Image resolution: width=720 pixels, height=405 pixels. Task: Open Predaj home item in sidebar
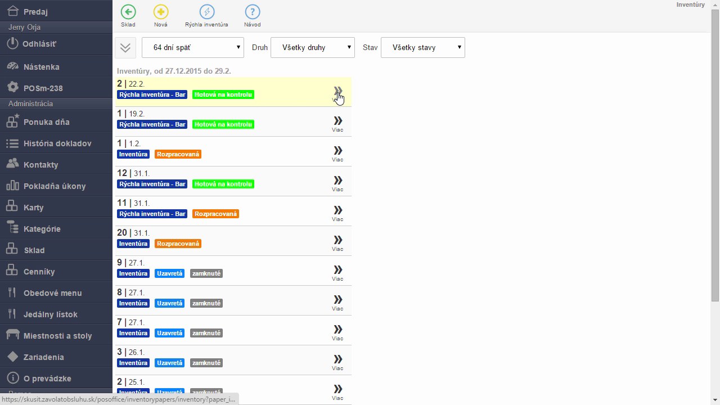pyautogui.click(x=56, y=11)
